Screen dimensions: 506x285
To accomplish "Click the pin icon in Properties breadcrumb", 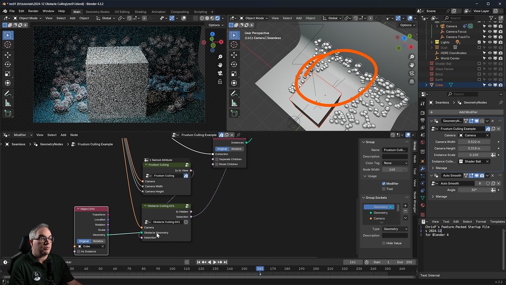I will click(x=501, y=103).
